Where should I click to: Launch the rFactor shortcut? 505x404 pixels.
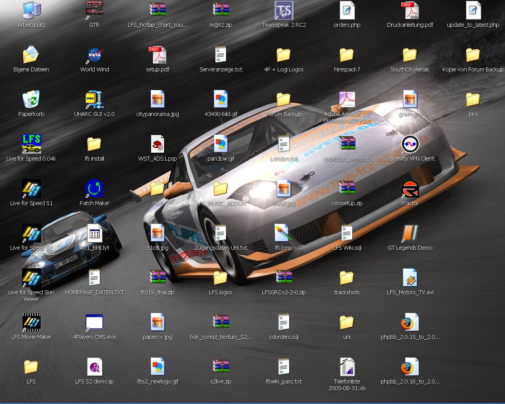(410, 189)
